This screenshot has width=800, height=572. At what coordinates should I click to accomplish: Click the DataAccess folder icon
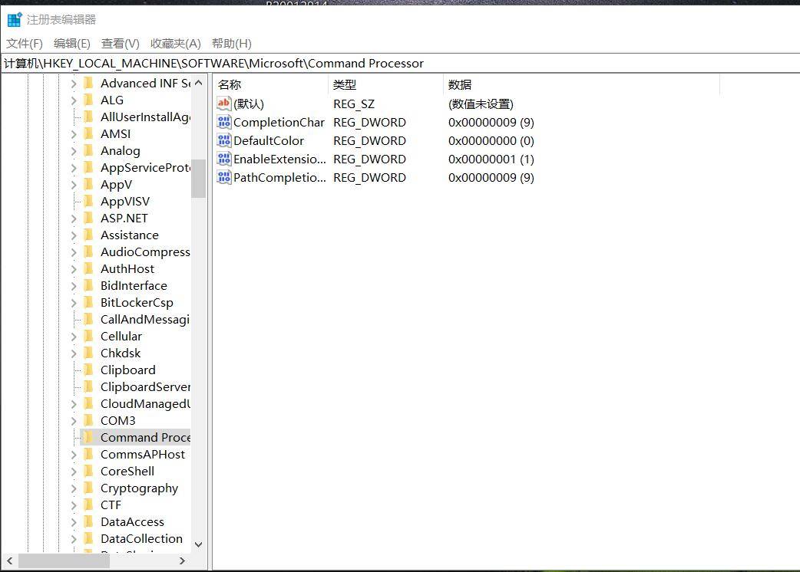click(x=88, y=521)
